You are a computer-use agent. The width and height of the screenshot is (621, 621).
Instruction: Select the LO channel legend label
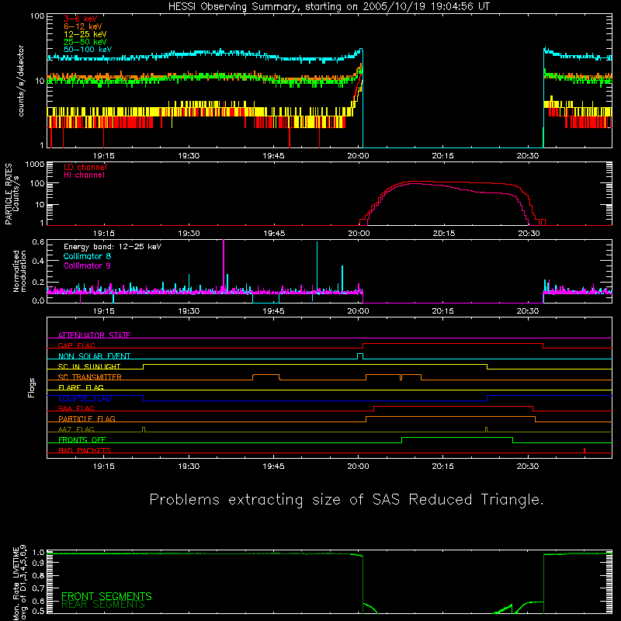(x=85, y=167)
